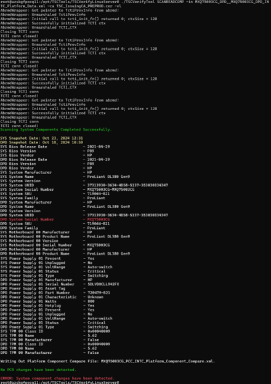Click the 'DPD Bios Release Date' row
Viewport: 271px width, 384px height.
pos(55,159)
